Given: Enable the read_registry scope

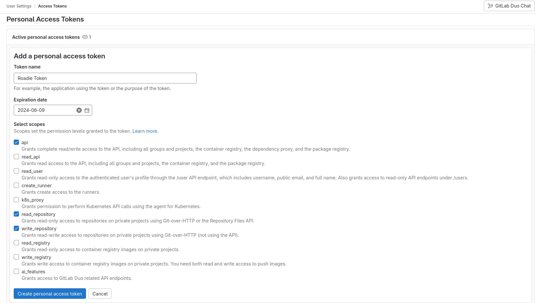Looking at the screenshot, I should click(x=16, y=243).
